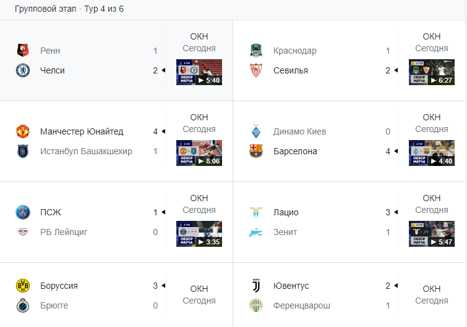Open the Ференцварош team link

(302, 305)
